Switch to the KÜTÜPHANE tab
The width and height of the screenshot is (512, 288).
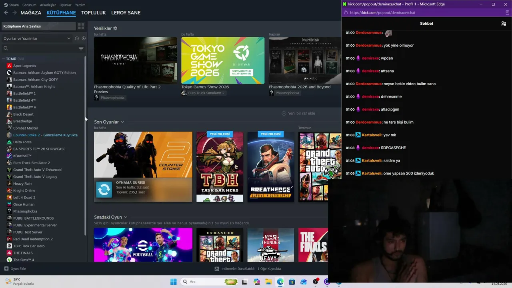(61, 13)
